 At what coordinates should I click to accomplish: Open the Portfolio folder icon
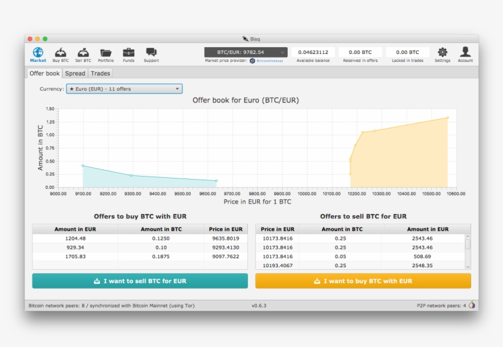[x=106, y=53]
